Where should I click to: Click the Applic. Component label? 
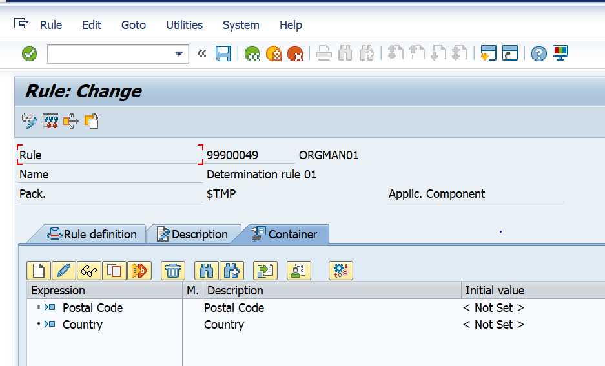(x=436, y=194)
